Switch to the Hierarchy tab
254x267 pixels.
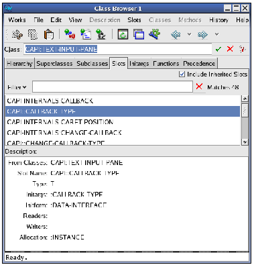coord(19,64)
